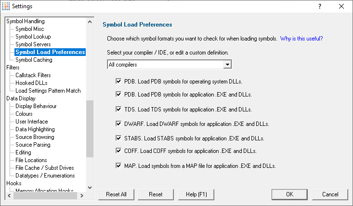Open the All compilers dropdown

pos(170,65)
